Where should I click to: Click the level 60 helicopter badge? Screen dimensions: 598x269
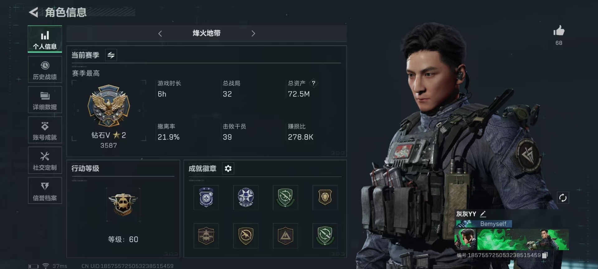click(123, 204)
